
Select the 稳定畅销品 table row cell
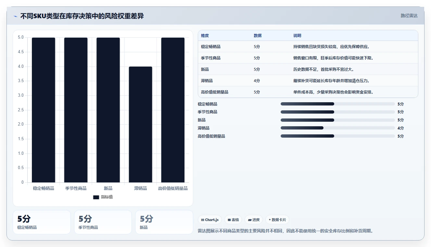point(211,47)
